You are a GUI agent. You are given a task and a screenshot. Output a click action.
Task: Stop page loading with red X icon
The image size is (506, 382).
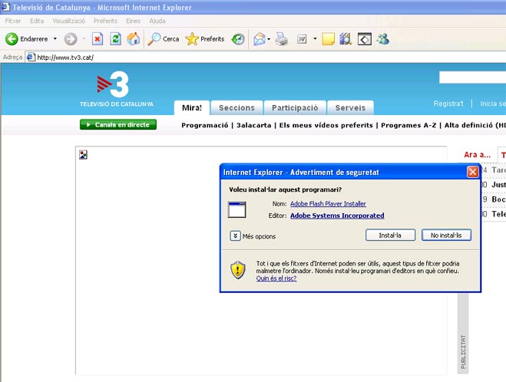coord(98,39)
